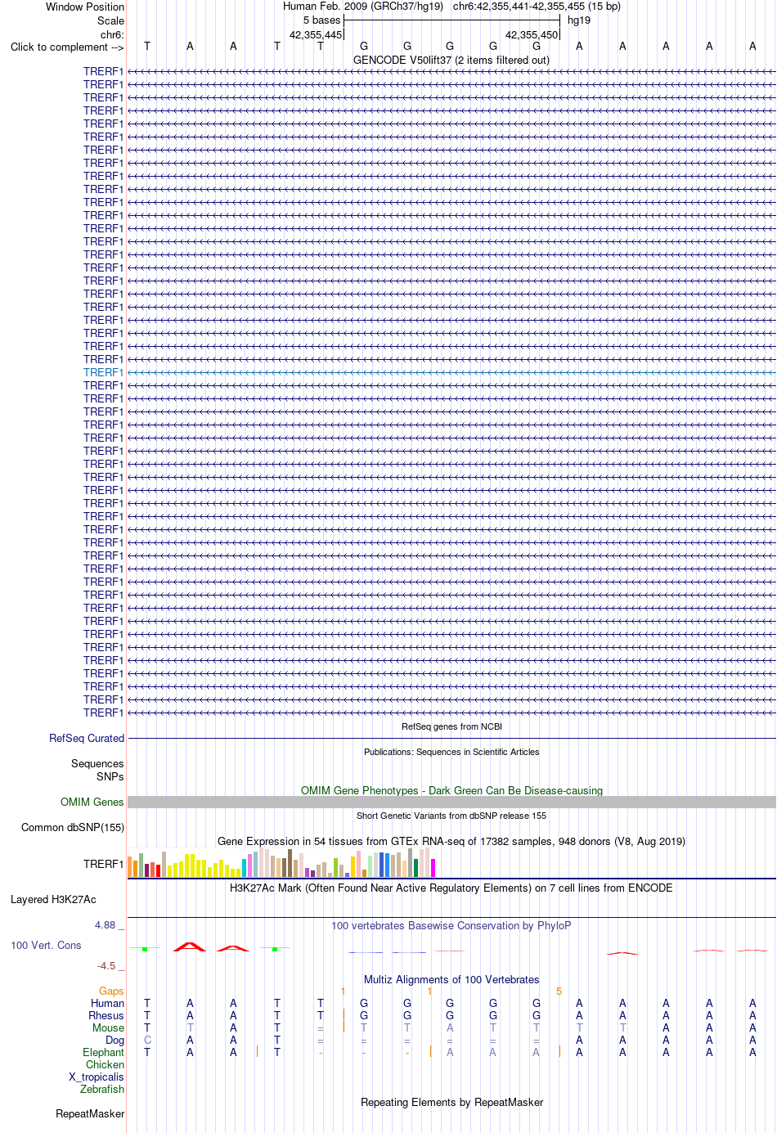Click the 'X_tropicalis' alignment row label
The height and width of the screenshot is (1133, 777).
pyautogui.click(x=97, y=1077)
